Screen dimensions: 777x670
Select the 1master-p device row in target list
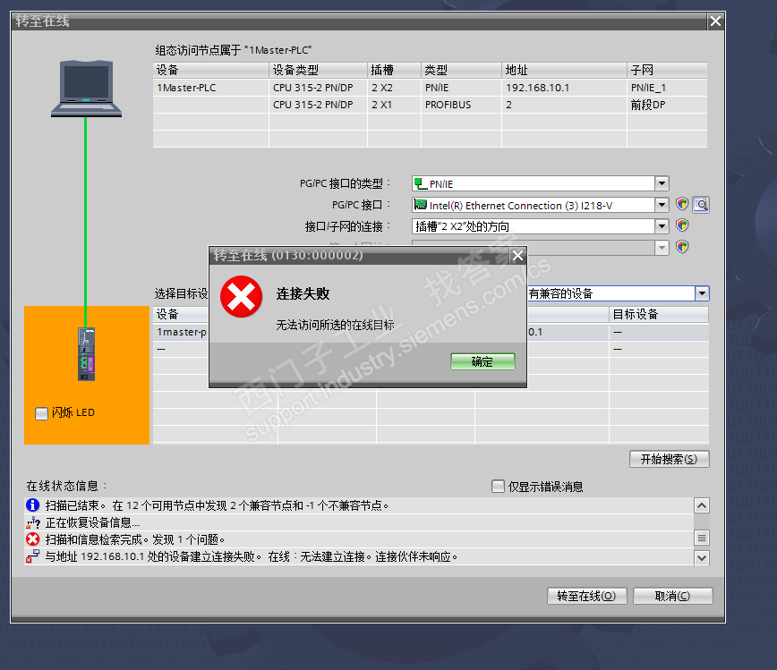(x=181, y=332)
